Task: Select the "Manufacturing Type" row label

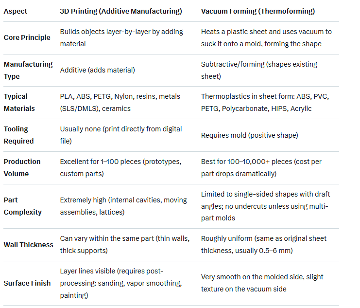Action: 28,70
